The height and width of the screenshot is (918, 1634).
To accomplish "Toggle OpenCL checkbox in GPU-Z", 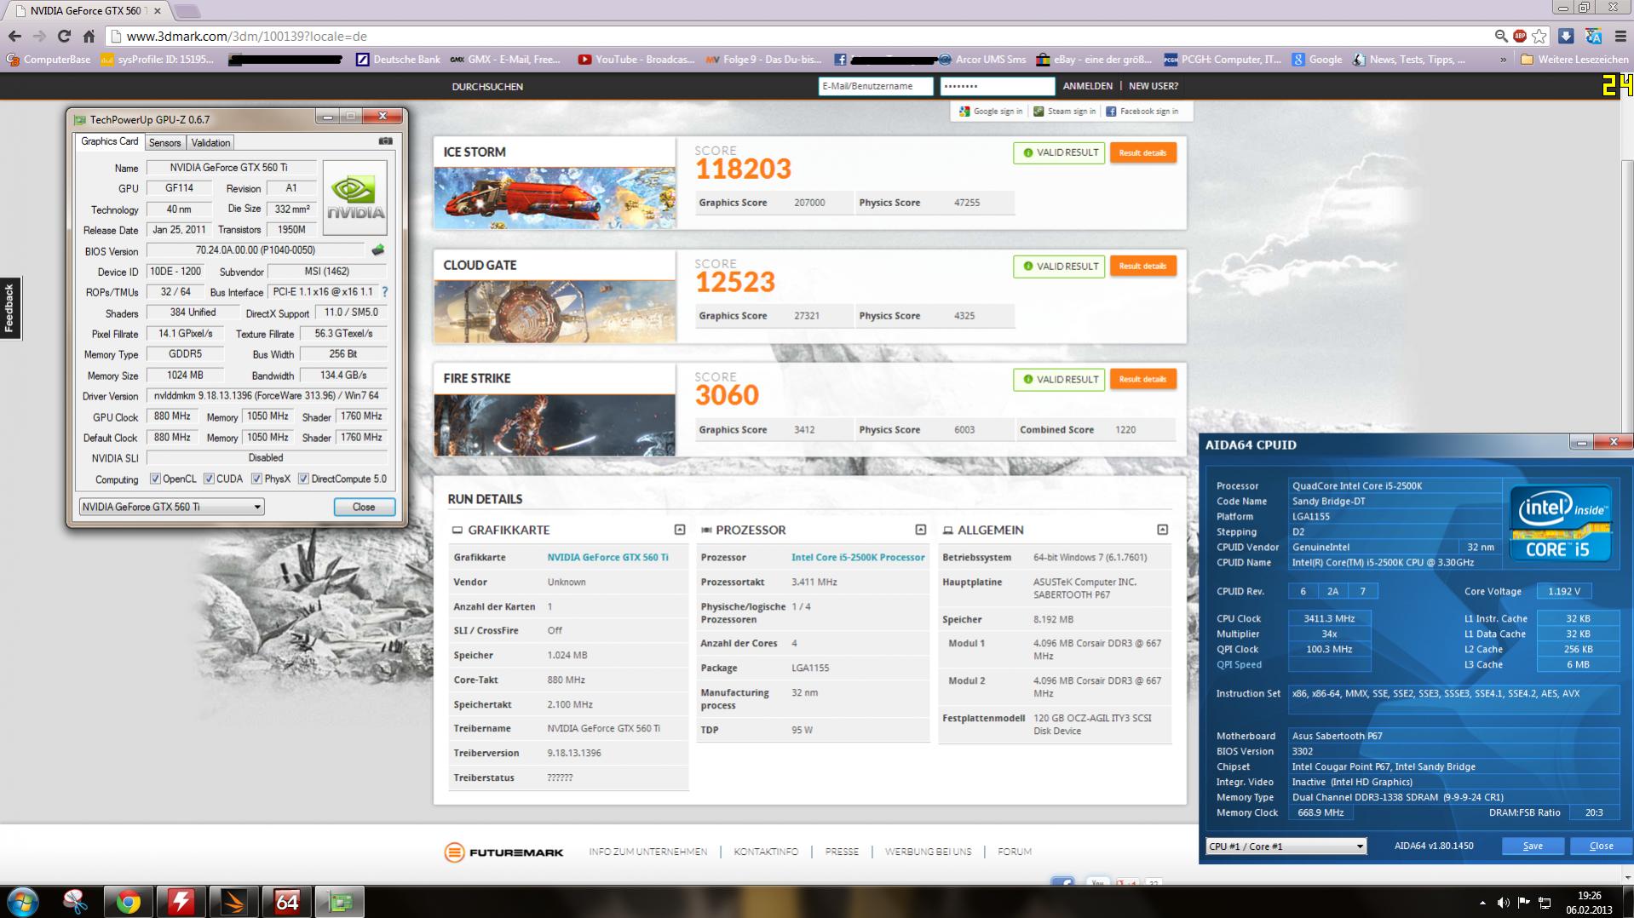I will click(x=155, y=479).
